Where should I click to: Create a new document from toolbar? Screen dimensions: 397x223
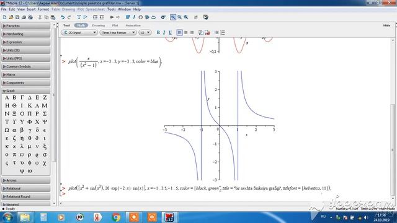pos(4,17)
